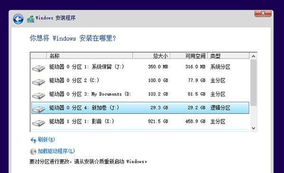Click the partition list scroll-up arrow
This screenshot has width=284, height=173.
click(x=254, y=56)
